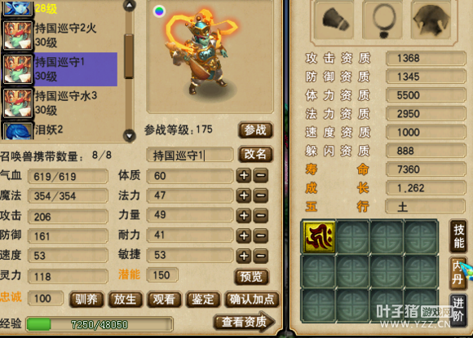Select the armor equipment slot
Screen dimensions: 473x338
click(432, 20)
